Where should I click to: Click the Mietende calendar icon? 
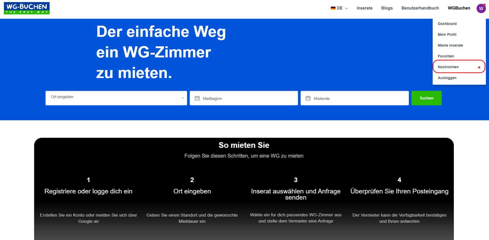coord(308,98)
